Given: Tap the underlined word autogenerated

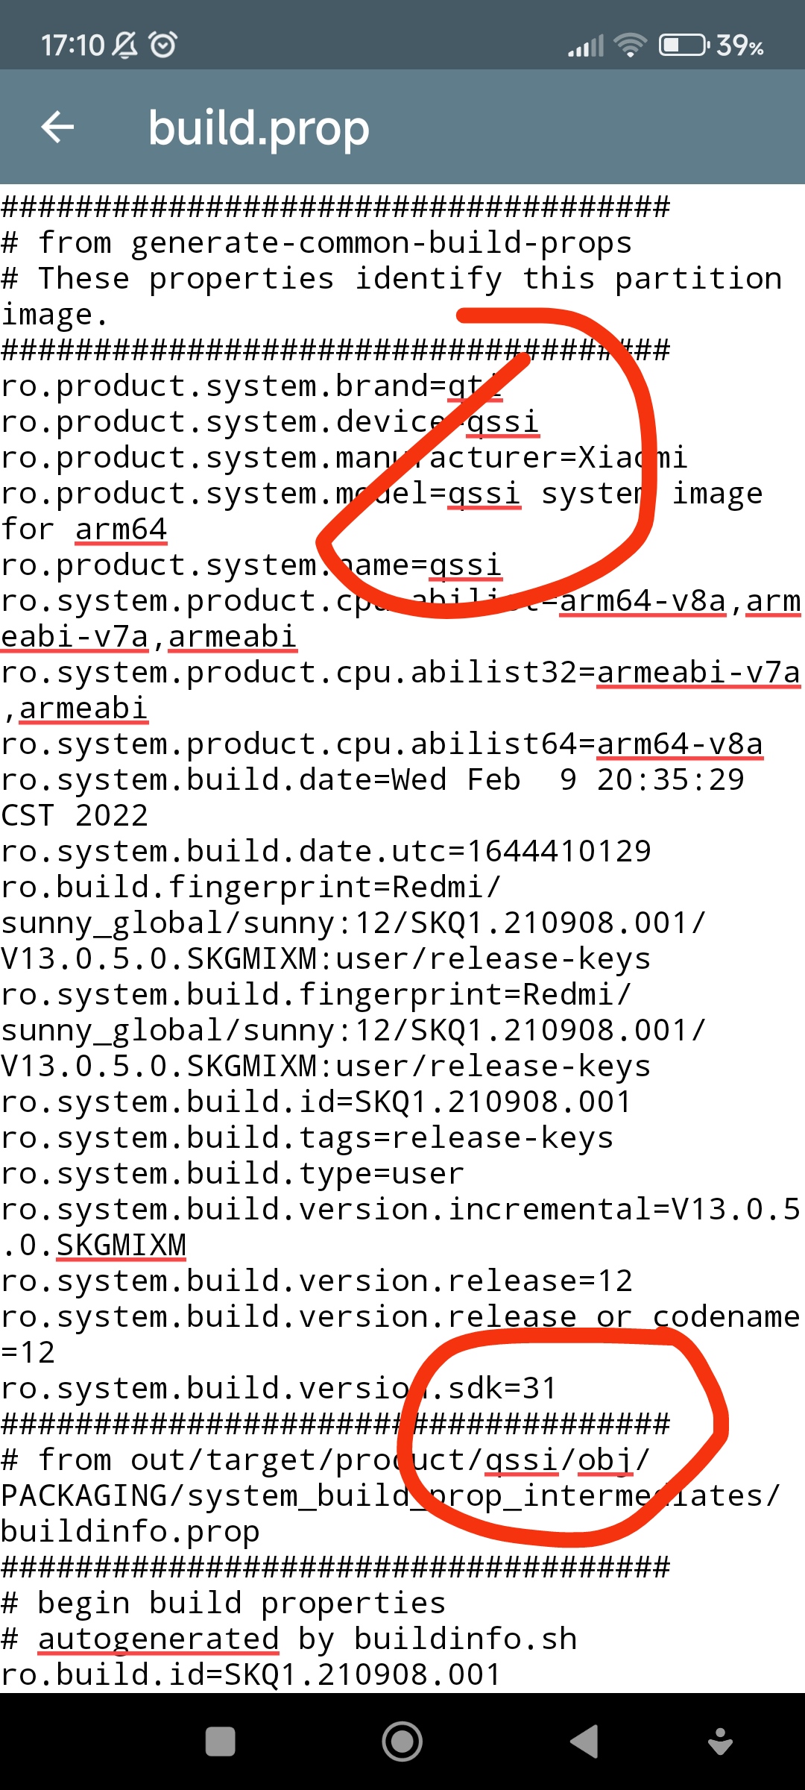Looking at the screenshot, I should [158, 1639].
